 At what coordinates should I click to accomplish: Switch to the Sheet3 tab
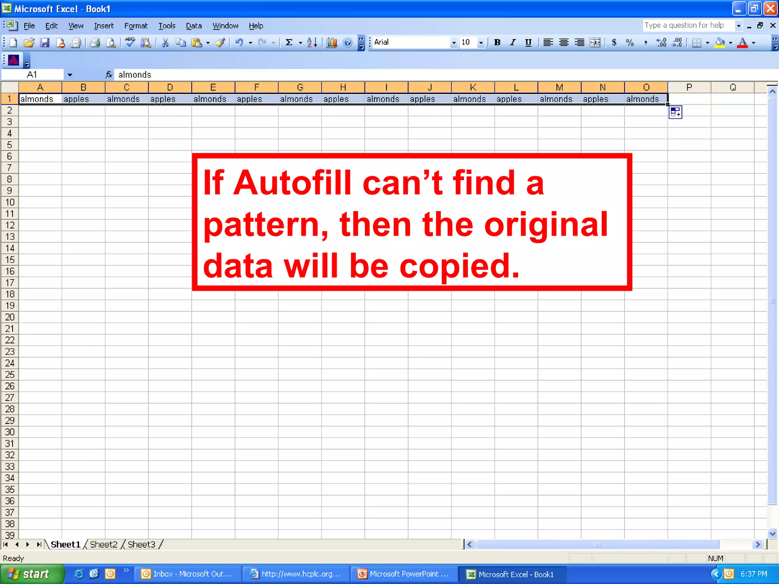141,544
